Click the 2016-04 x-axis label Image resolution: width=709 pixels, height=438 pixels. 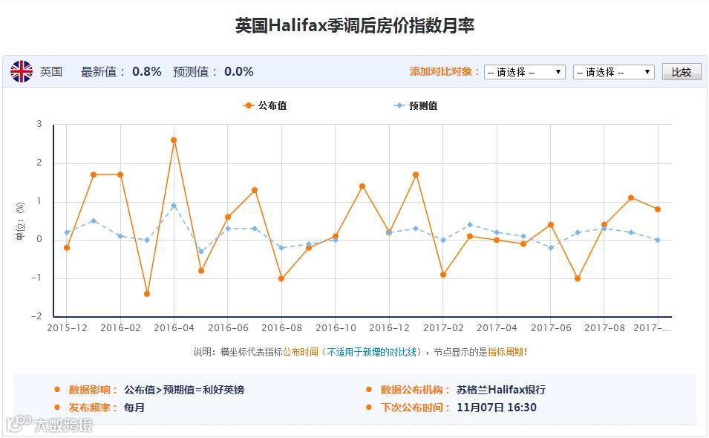click(x=174, y=327)
